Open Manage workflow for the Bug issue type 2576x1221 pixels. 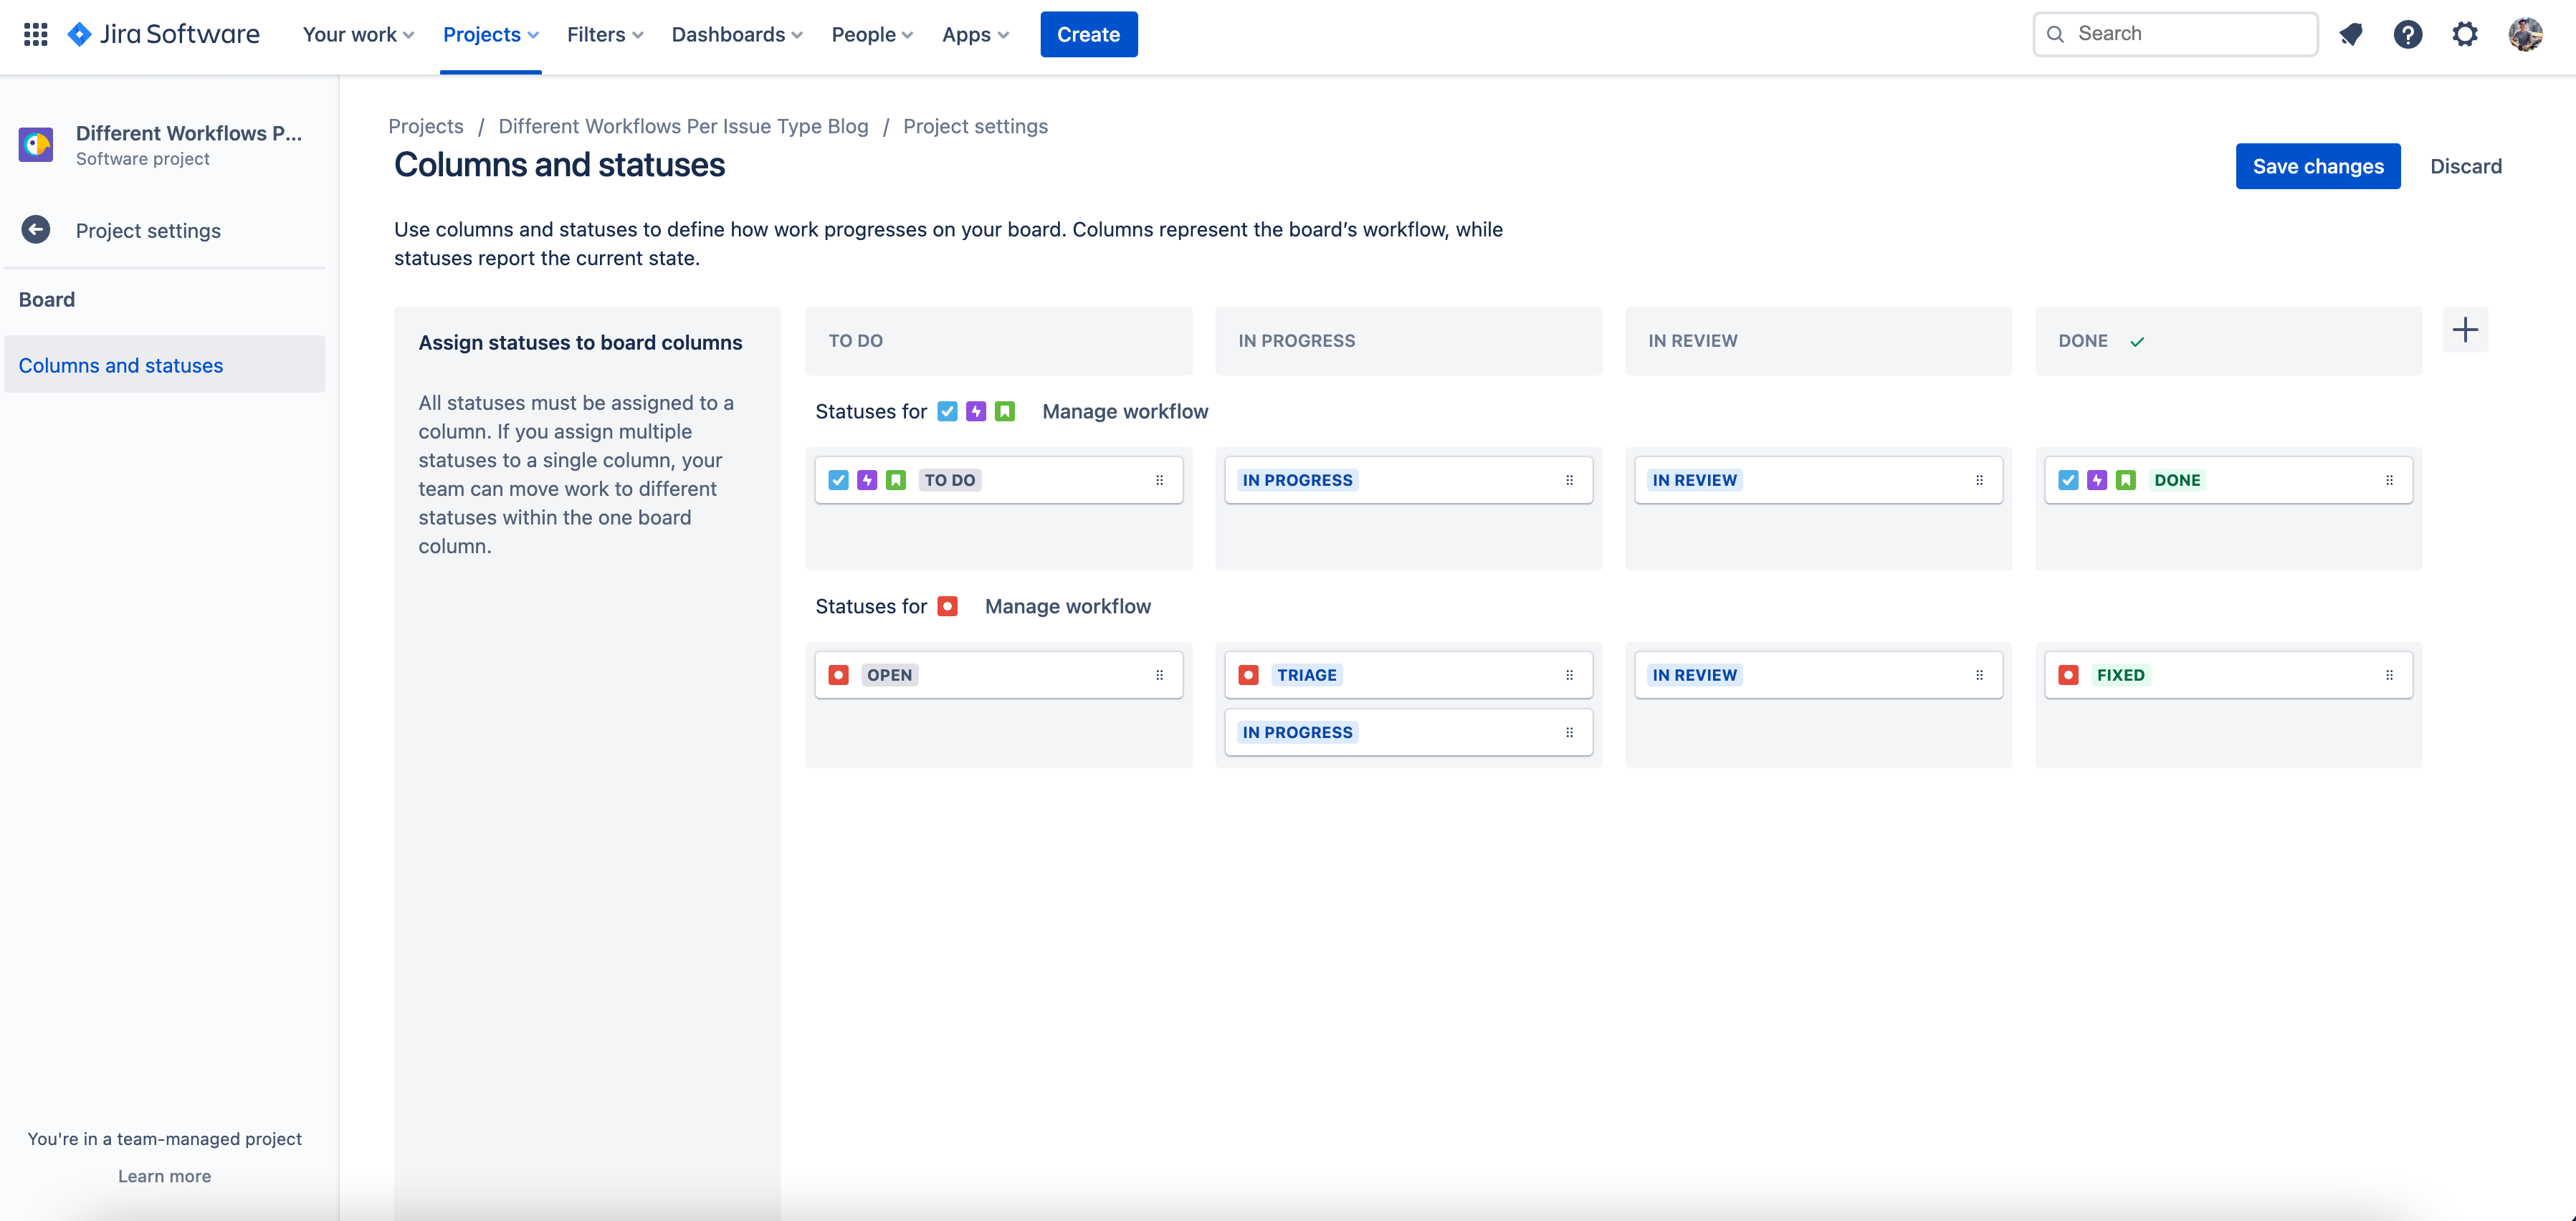[1067, 606]
